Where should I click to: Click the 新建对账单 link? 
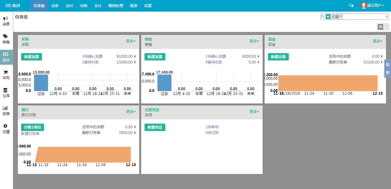click(30, 134)
